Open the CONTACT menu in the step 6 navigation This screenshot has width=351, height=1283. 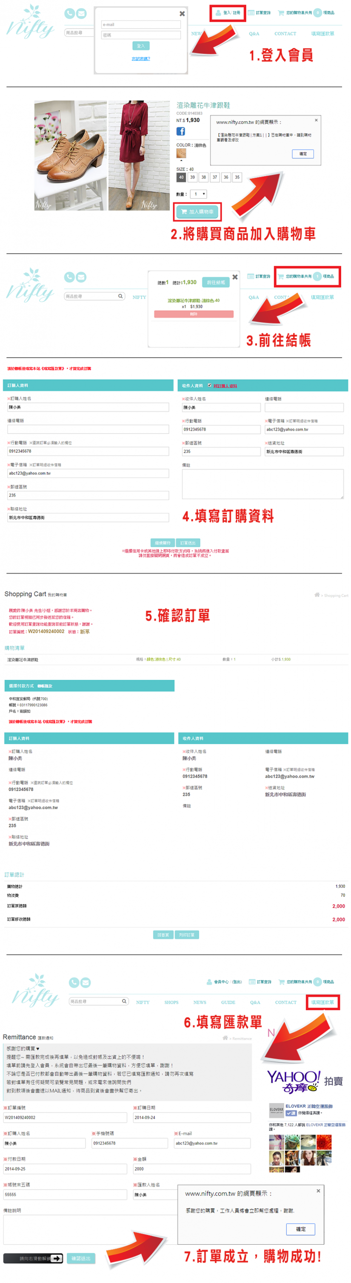tap(286, 1002)
